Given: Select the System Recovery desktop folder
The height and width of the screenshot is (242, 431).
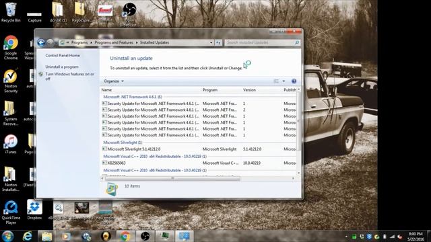Looking at the screenshot, I should coord(11,113).
